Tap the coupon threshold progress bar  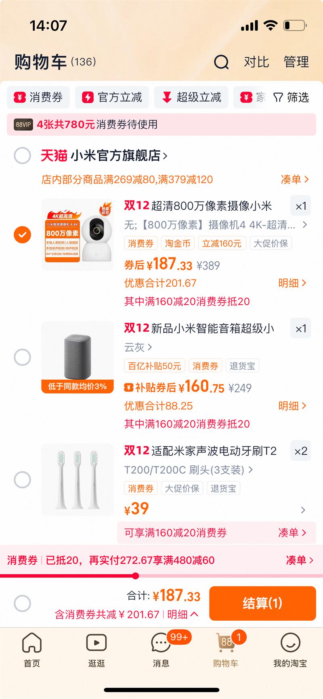point(136,576)
